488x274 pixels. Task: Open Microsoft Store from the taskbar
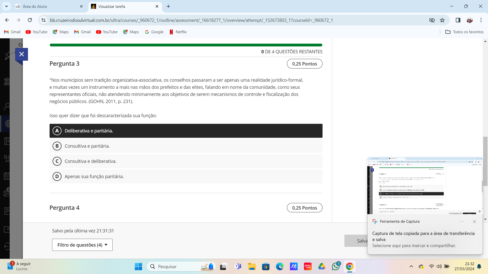coord(266,266)
